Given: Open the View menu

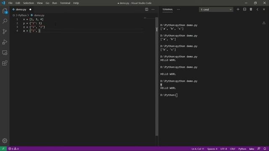Looking at the screenshot, I should click(40, 3).
